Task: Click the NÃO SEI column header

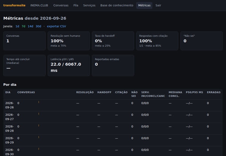Action: tap(134, 94)
